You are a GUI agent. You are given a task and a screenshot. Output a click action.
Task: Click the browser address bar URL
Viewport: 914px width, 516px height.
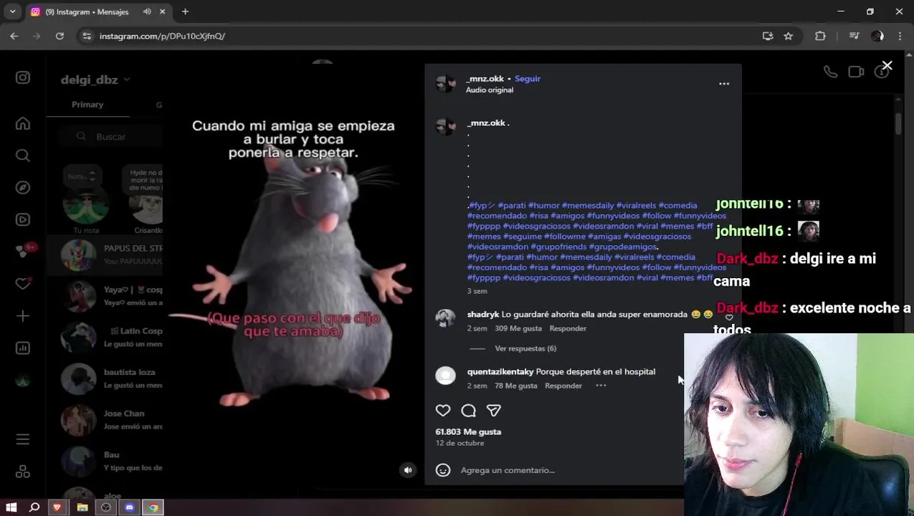[162, 36]
